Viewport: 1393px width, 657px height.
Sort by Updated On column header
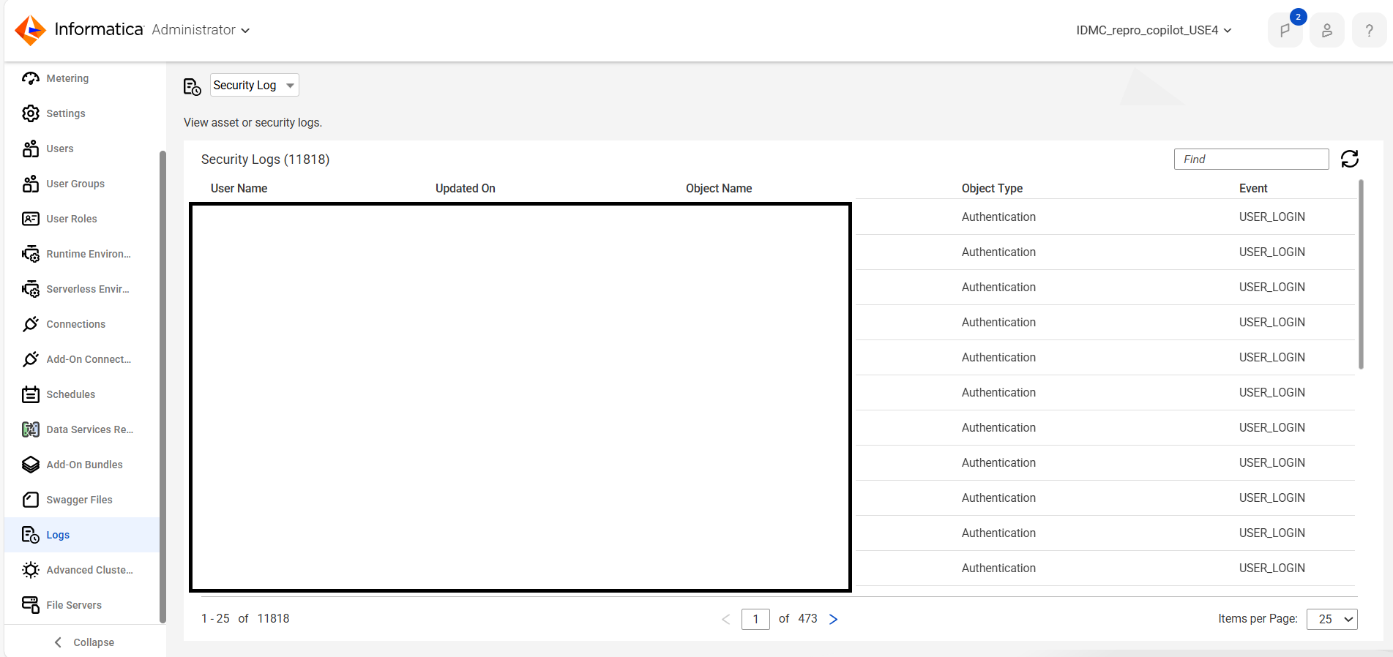(466, 188)
